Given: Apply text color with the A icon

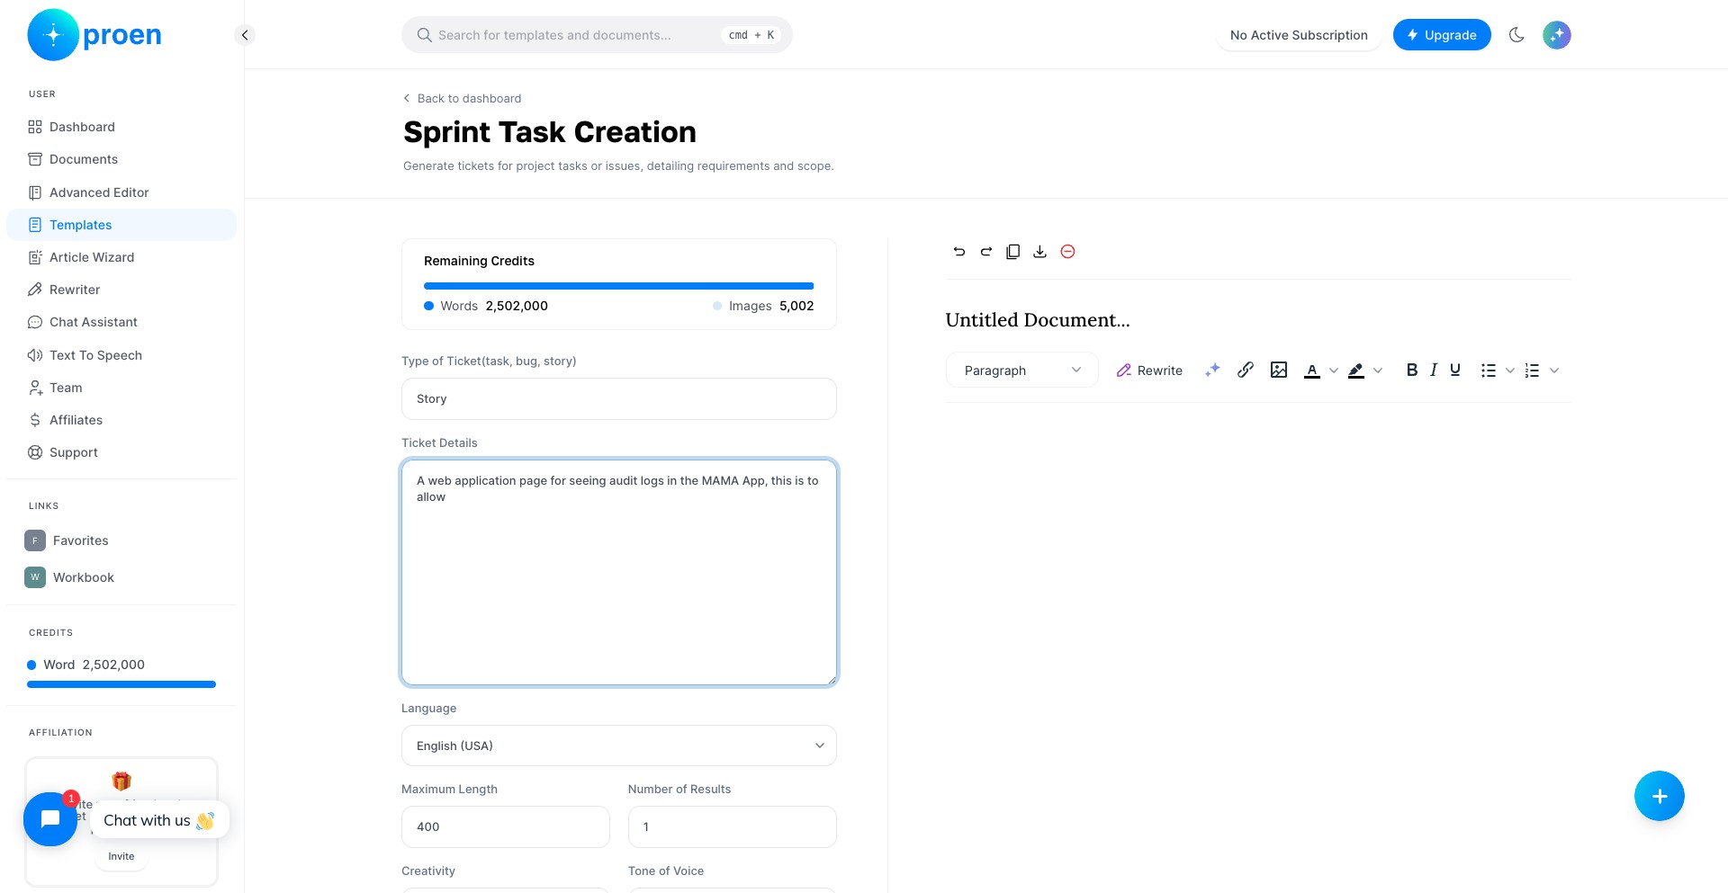Looking at the screenshot, I should [1312, 371].
